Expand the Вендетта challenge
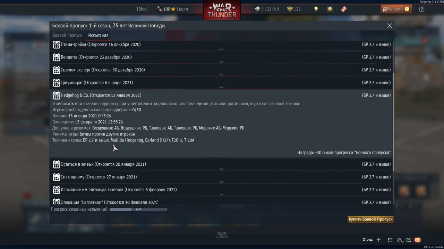The image size is (444, 249). [x=221, y=57]
